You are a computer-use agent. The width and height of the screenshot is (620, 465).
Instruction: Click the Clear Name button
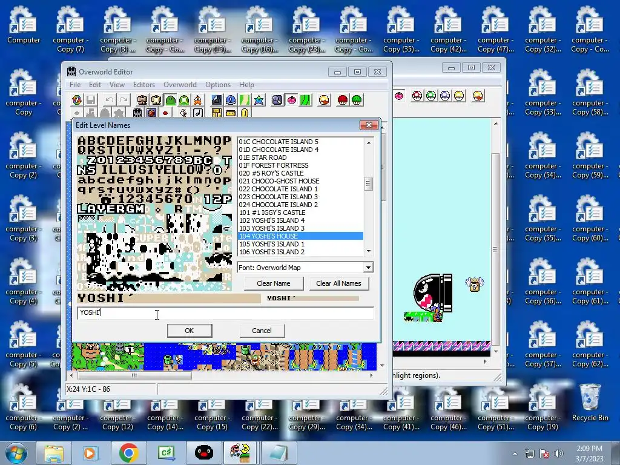click(274, 283)
